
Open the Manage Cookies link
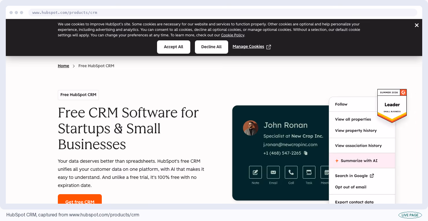pyautogui.click(x=248, y=46)
